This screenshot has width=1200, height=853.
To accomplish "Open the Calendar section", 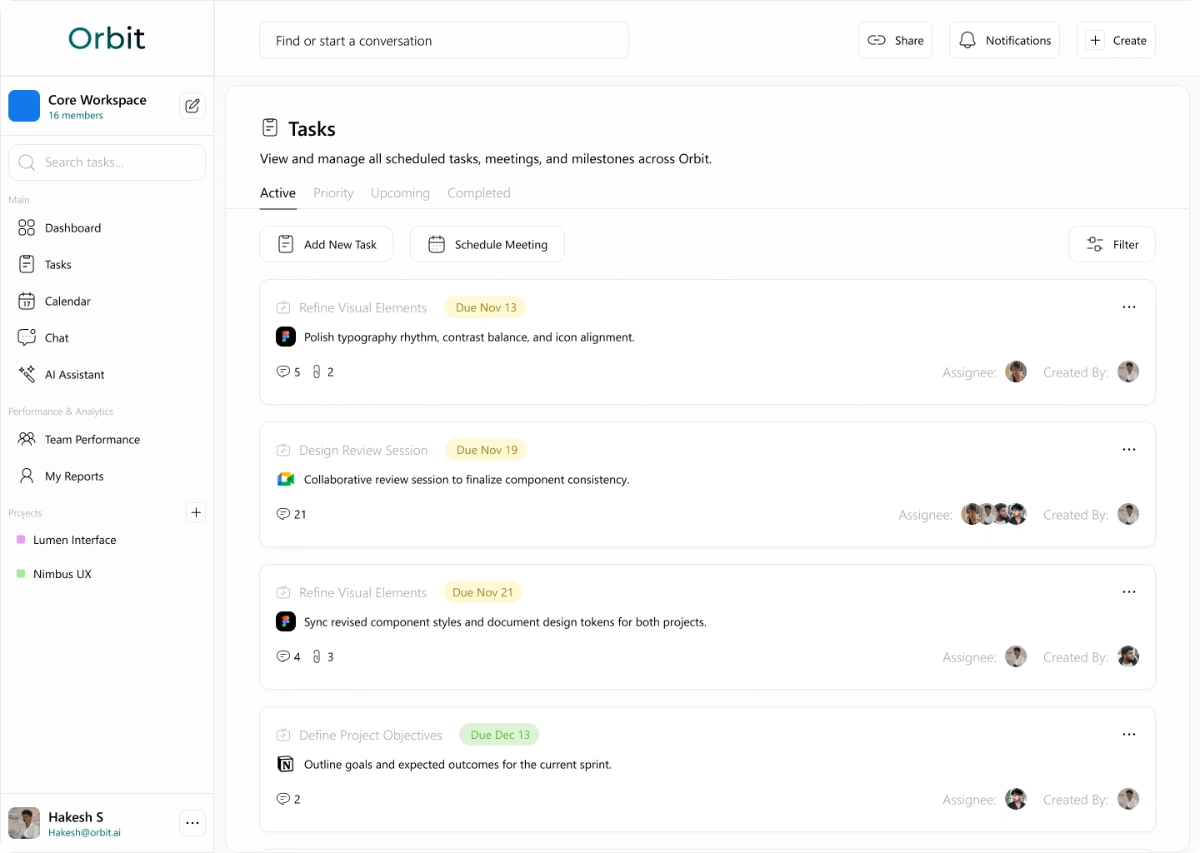I will pyautogui.click(x=67, y=301).
